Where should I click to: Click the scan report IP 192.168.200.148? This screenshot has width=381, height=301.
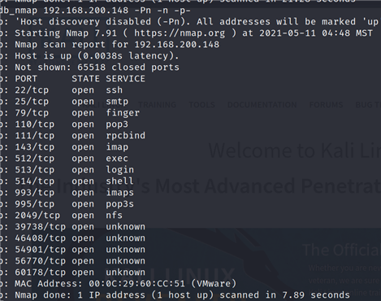click(x=177, y=45)
